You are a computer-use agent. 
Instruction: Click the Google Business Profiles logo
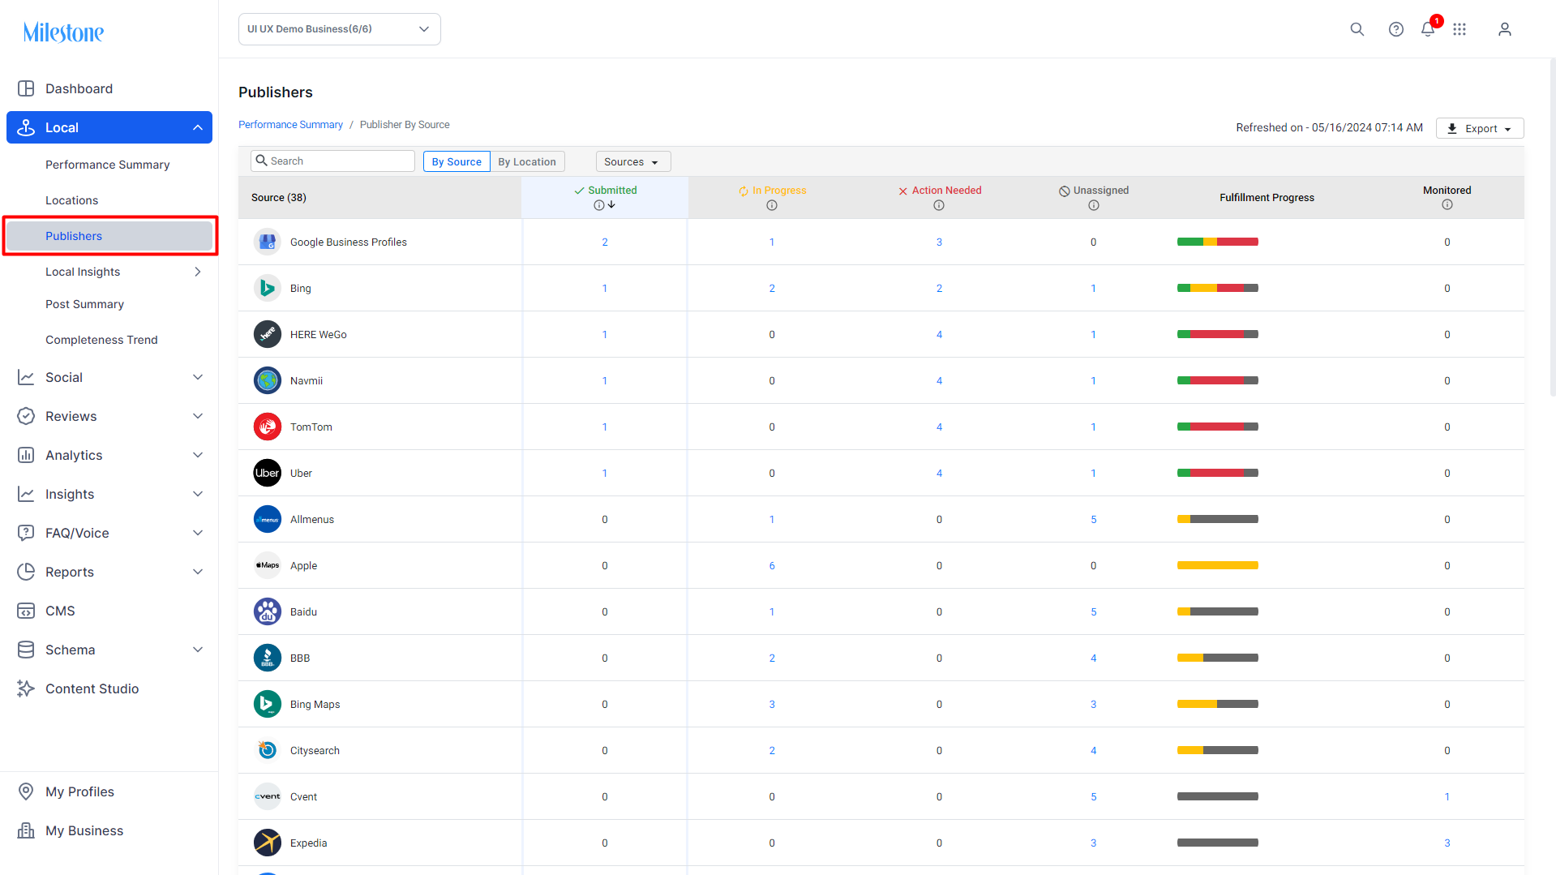click(x=267, y=242)
